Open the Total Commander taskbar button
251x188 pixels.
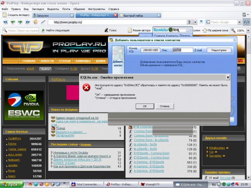[87, 185]
